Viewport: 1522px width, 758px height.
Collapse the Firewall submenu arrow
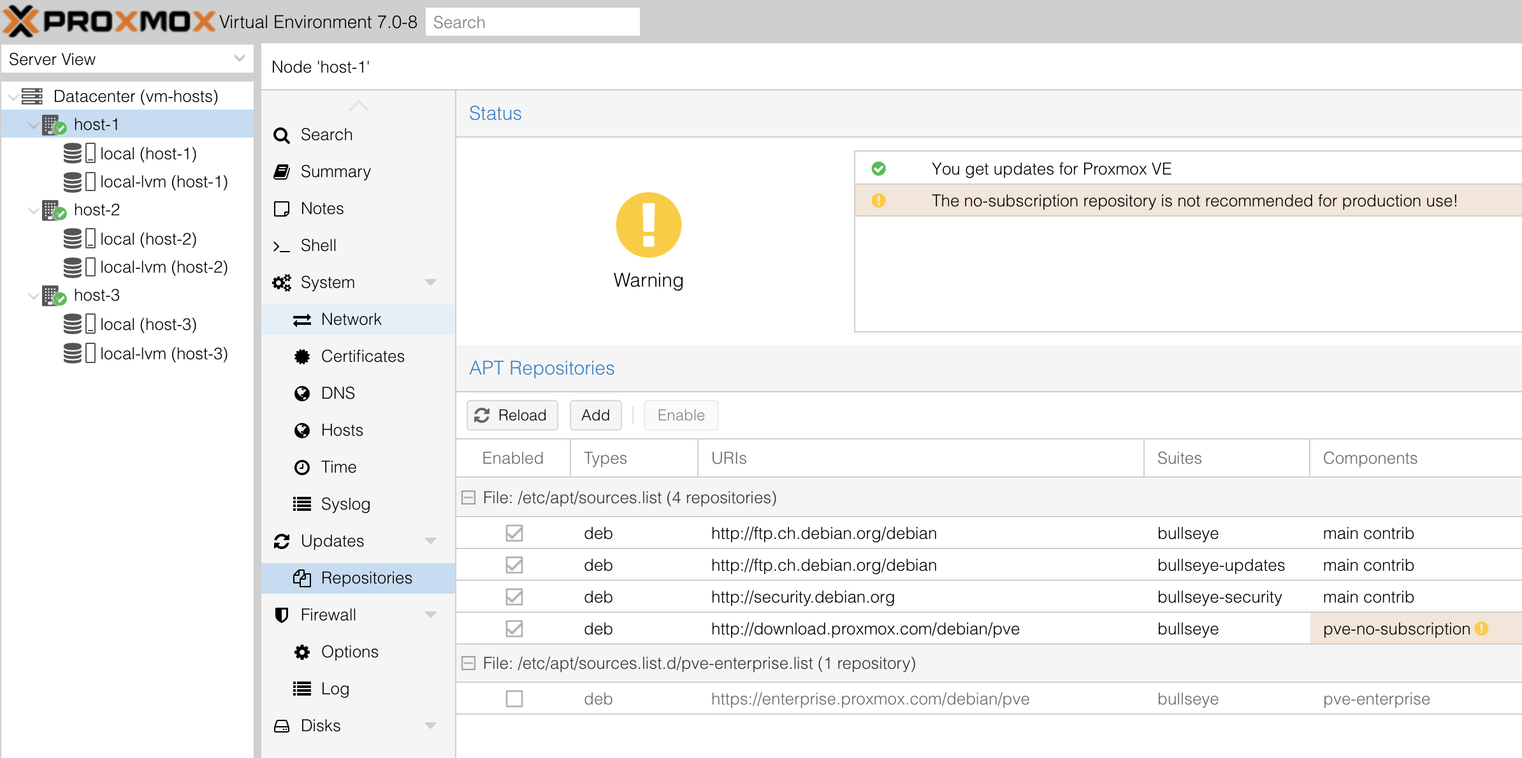point(431,615)
